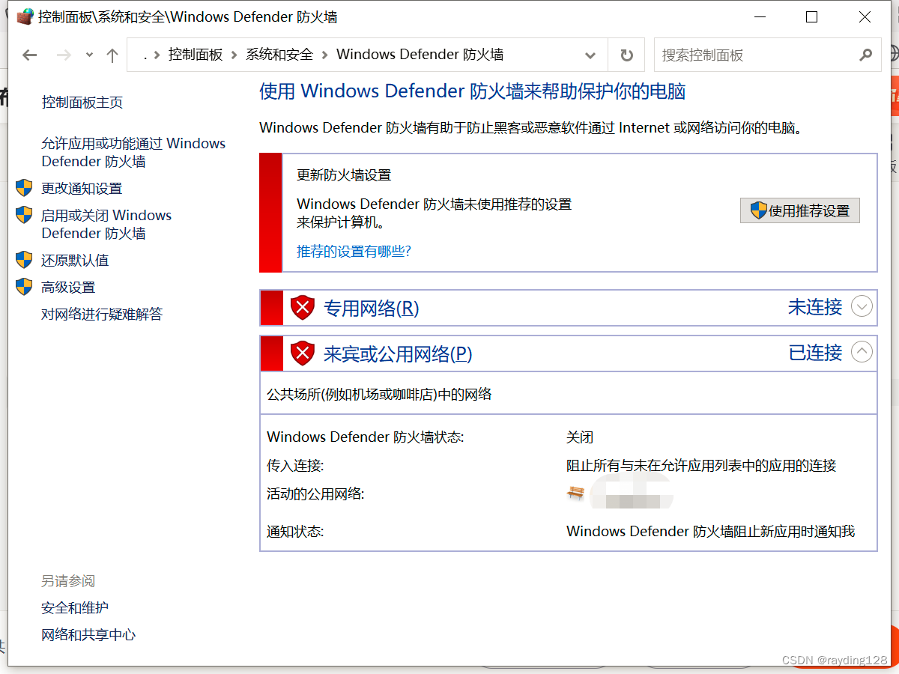Open 网络和共享中心 link
The width and height of the screenshot is (899, 674).
[88, 635]
